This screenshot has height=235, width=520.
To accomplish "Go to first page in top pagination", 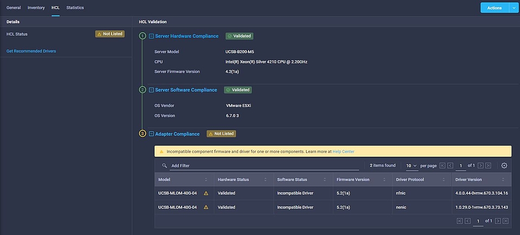I will pyautogui.click(x=442, y=166).
